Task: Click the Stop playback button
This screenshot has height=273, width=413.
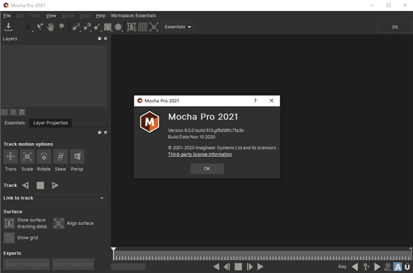Action: point(238,267)
